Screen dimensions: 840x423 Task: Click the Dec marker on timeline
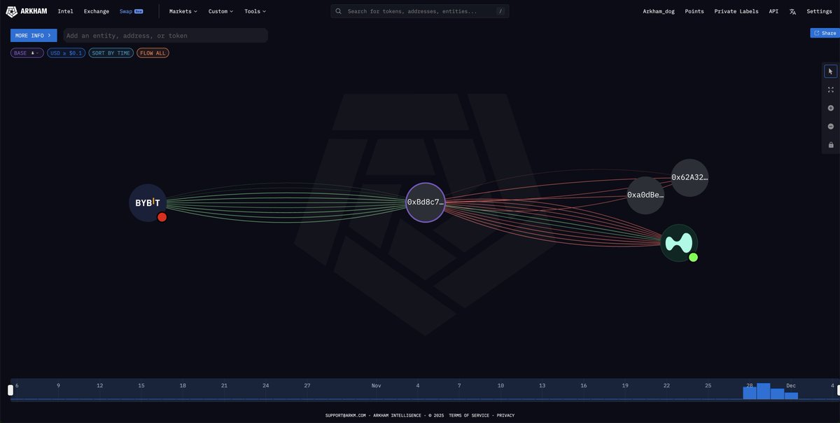click(x=790, y=385)
